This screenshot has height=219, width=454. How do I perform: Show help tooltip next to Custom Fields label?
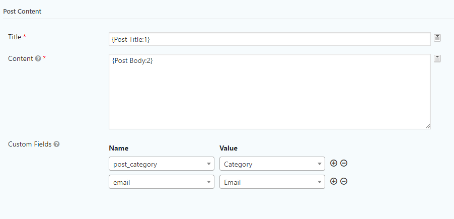[57, 144]
